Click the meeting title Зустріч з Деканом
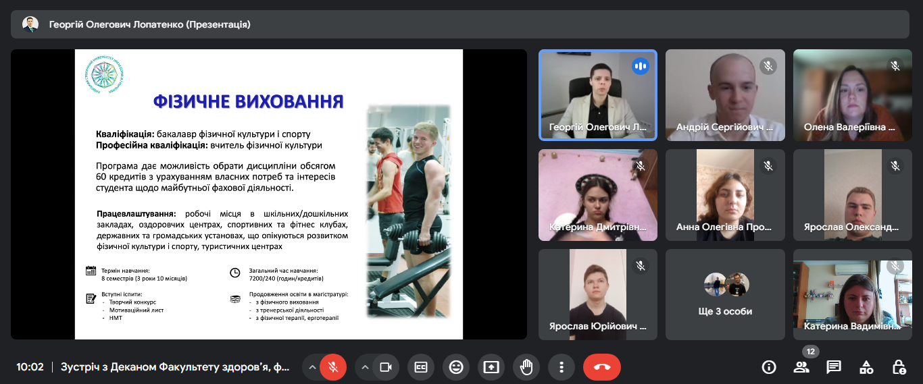The image size is (923, 384). pyautogui.click(x=175, y=367)
